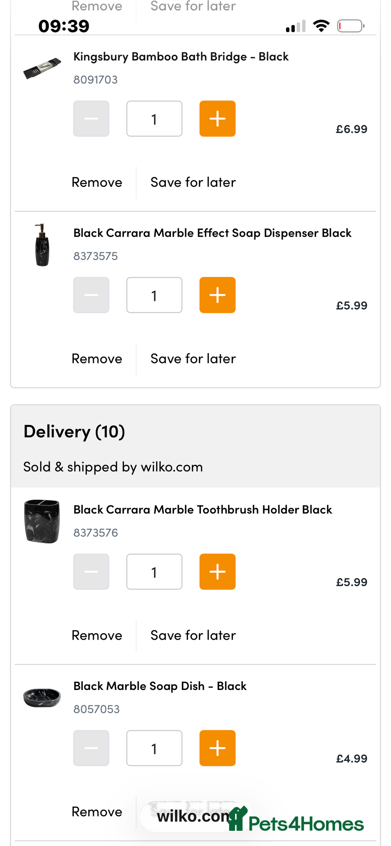
Task: Decrease quantity of Kingsbury Bamboo Bath Bridge
Action: click(x=91, y=119)
